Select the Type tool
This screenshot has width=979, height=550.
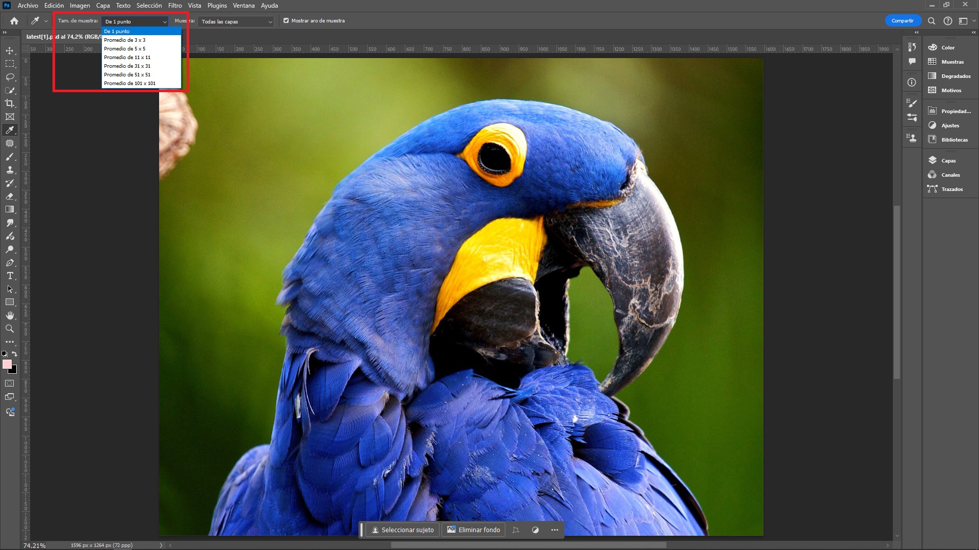point(10,276)
